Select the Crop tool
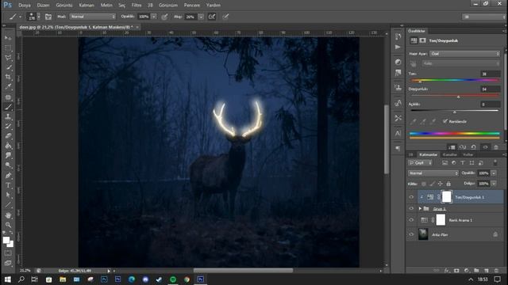The width and height of the screenshot is (508, 285). [x=8, y=77]
